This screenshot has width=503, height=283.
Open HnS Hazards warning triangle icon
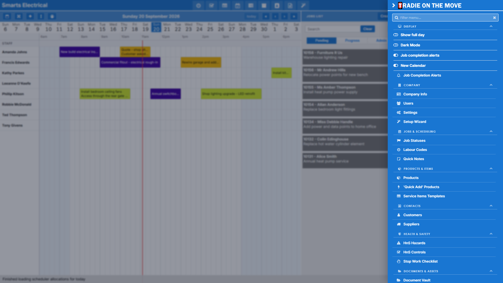point(399,243)
